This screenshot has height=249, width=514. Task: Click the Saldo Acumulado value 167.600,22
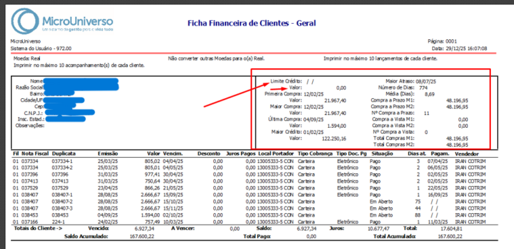pyautogui.click(x=142, y=236)
